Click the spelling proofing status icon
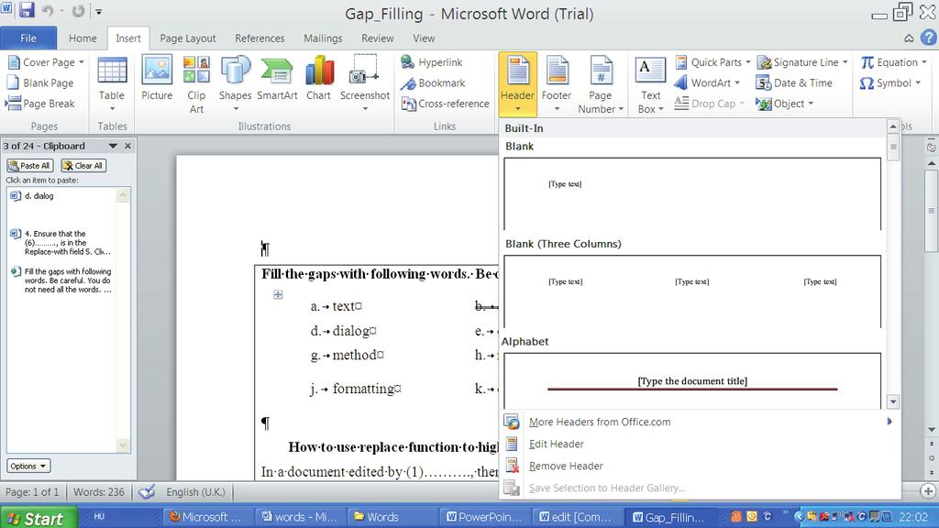Image resolution: width=939 pixels, height=528 pixels. point(146,492)
